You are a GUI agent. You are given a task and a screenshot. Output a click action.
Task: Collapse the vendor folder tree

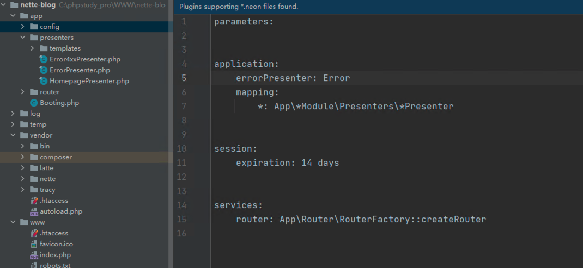[13, 135]
